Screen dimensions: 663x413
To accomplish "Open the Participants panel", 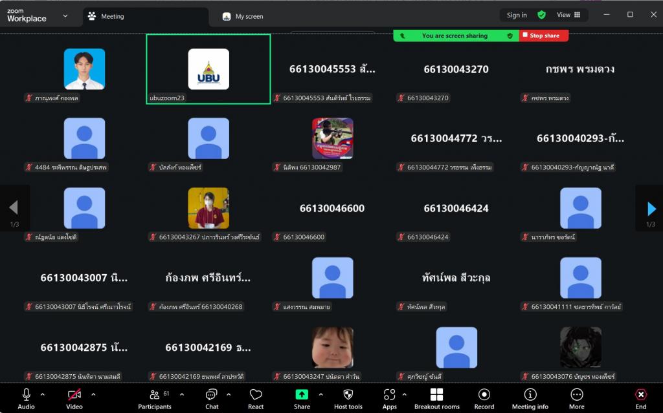I will [154, 398].
